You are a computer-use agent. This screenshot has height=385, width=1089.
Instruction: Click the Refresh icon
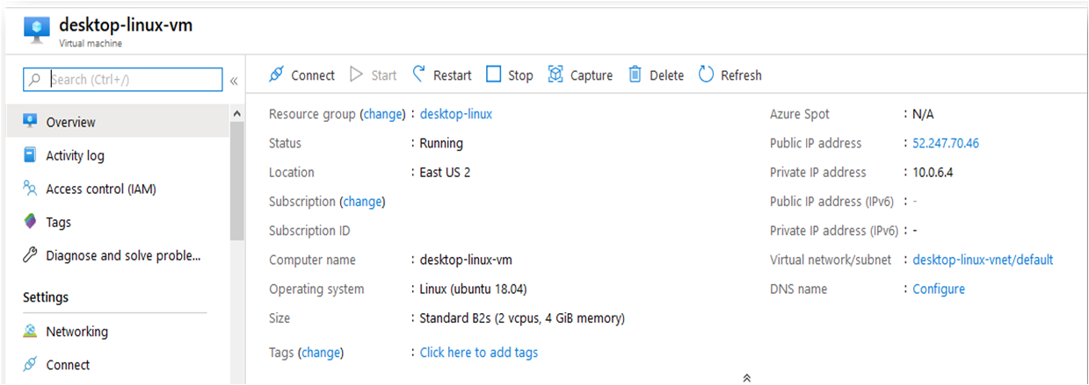point(706,75)
